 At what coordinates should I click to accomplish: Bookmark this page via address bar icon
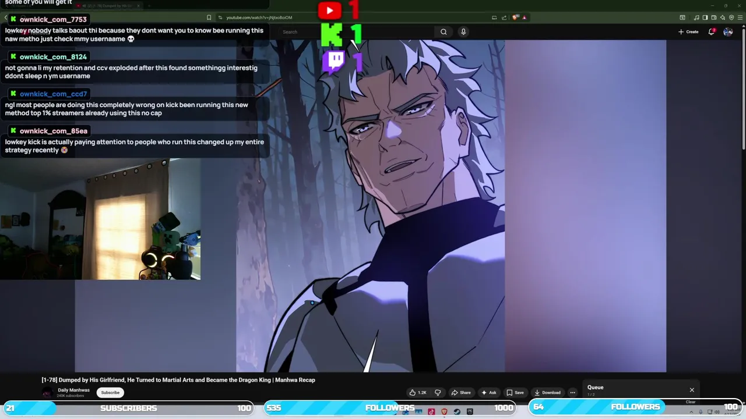[209, 17]
